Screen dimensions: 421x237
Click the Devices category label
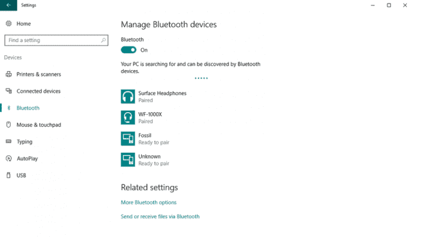click(x=13, y=57)
